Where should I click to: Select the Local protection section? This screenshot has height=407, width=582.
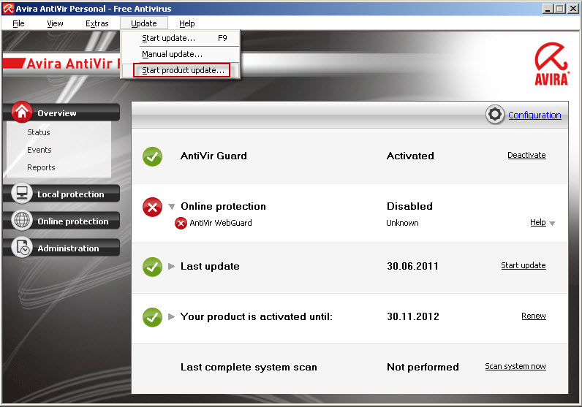(x=61, y=194)
